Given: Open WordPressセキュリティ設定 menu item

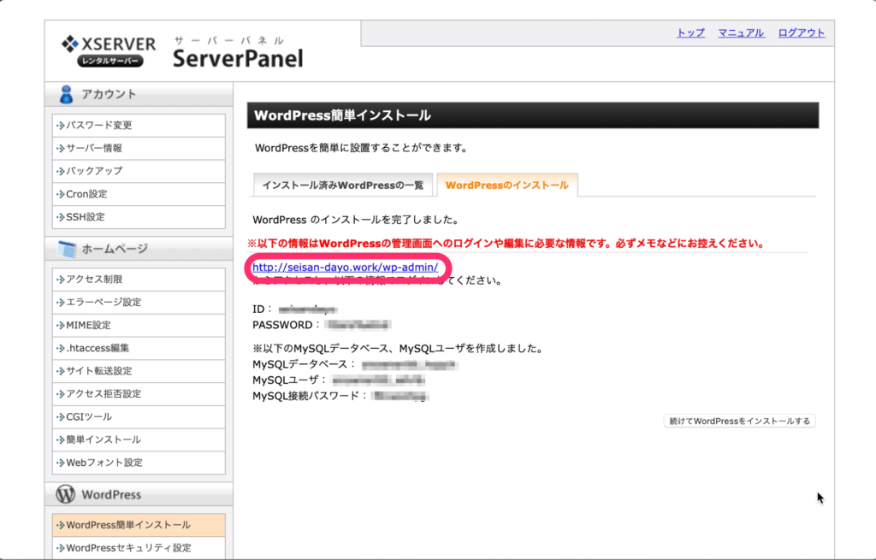Looking at the screenshot, I should [128, 547].
